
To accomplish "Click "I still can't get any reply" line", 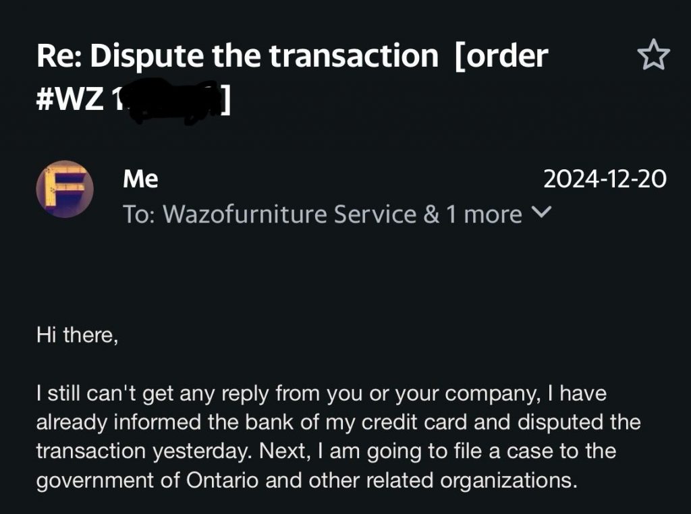I will point(162,392).
